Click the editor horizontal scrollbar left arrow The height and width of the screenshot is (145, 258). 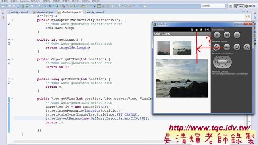point(15,141)
